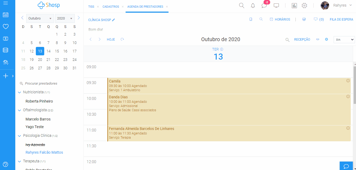The image size is (356, 170).
Task: Open the Rahyres user menu
Action: pyautogui.click(x=343, y=5)
